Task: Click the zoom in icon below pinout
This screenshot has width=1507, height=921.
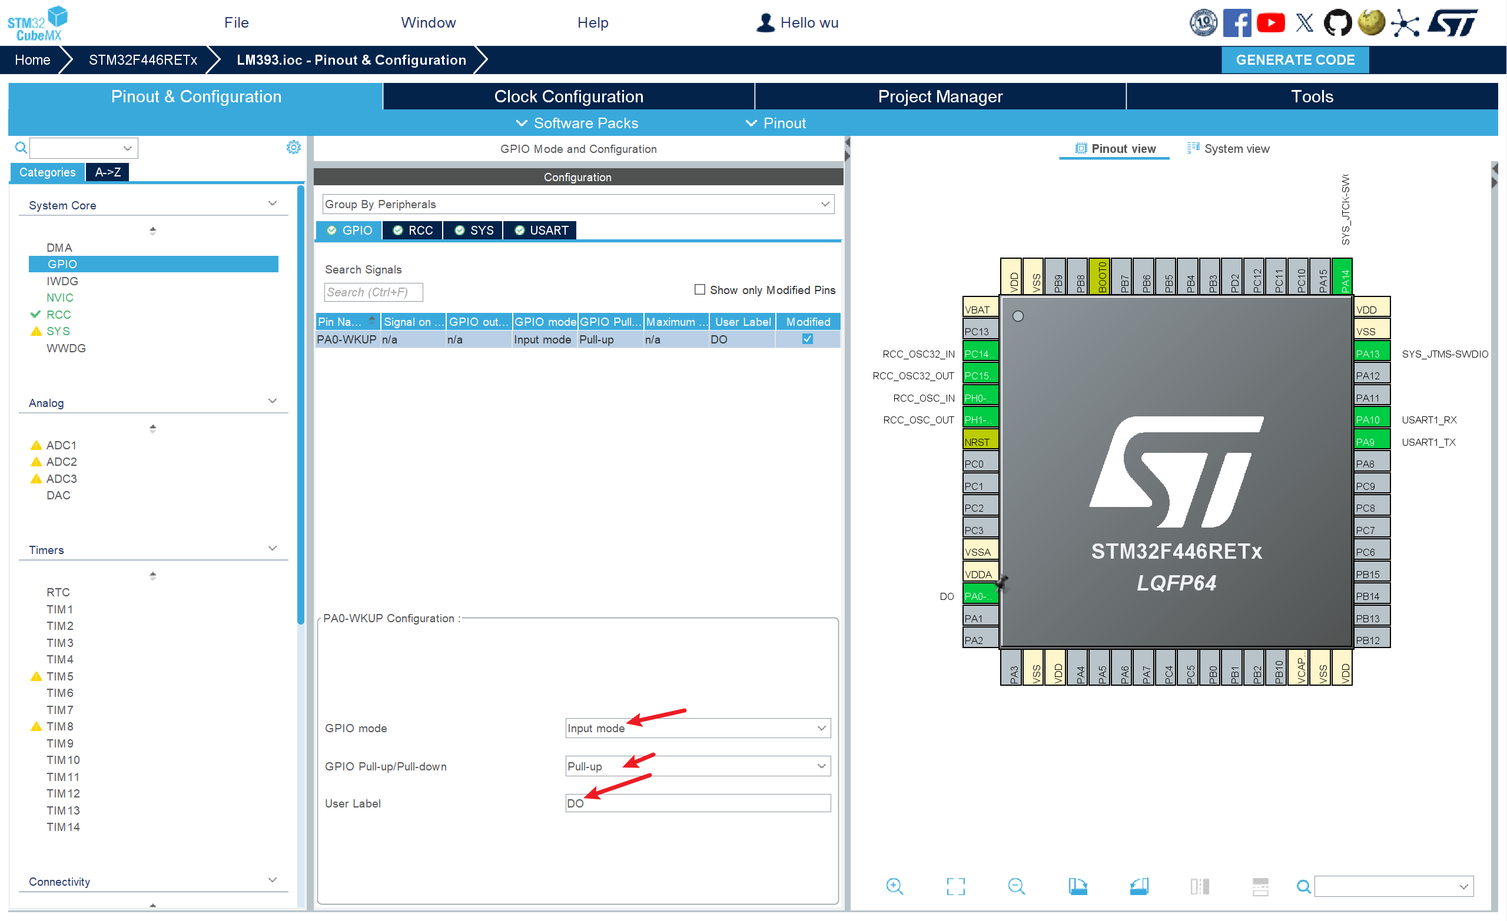Action: point(894,886)
